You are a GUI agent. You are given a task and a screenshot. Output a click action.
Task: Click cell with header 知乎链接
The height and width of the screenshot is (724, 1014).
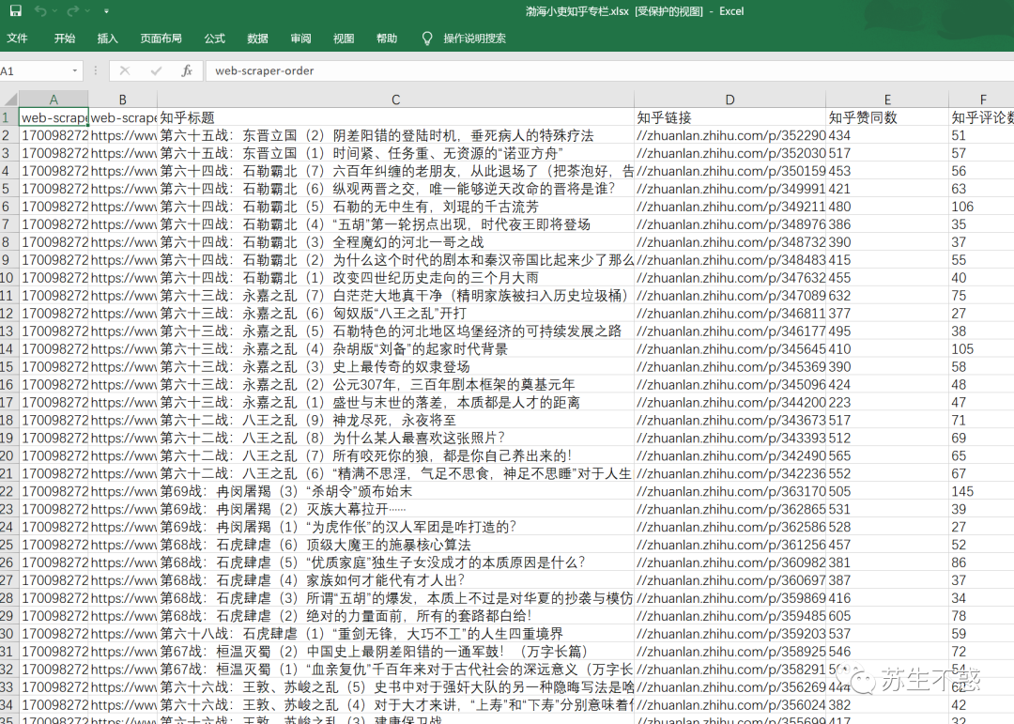730,117
